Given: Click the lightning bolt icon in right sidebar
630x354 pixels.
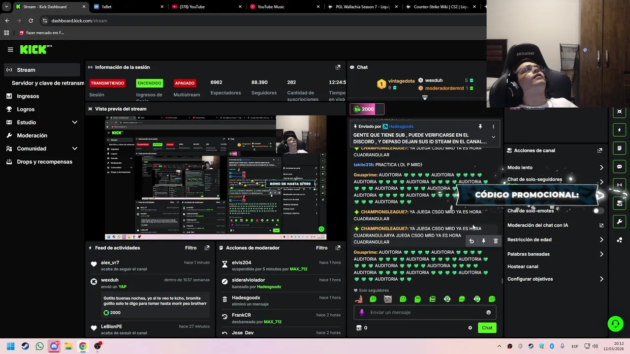Looking at the screenshot, I should point(620,130).
